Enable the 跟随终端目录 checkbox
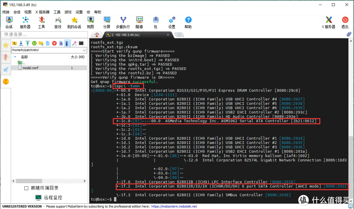 pyautogui.click(x=27, y=188)
